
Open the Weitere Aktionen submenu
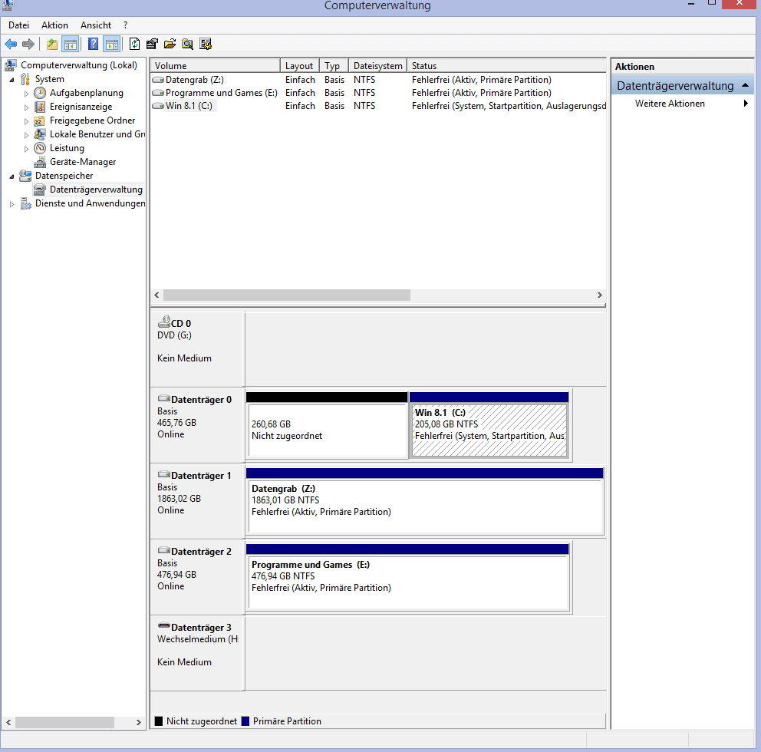pos(746,104)
